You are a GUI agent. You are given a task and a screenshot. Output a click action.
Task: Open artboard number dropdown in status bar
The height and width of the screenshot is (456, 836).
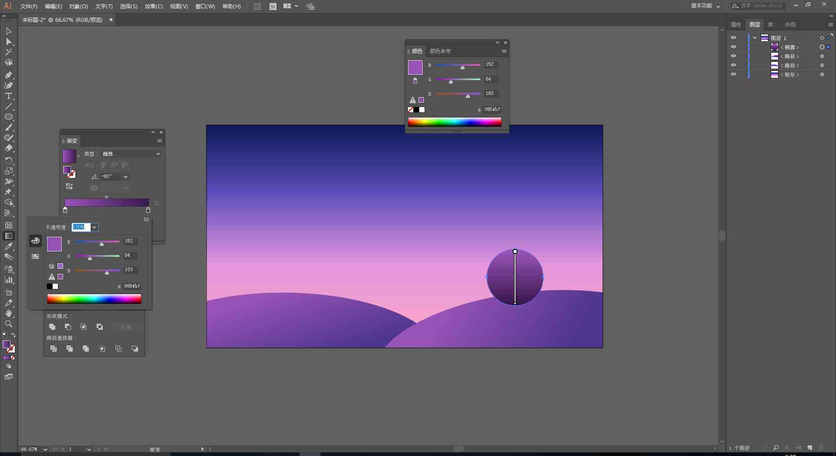pyautogui.click(x=89, y=449)
